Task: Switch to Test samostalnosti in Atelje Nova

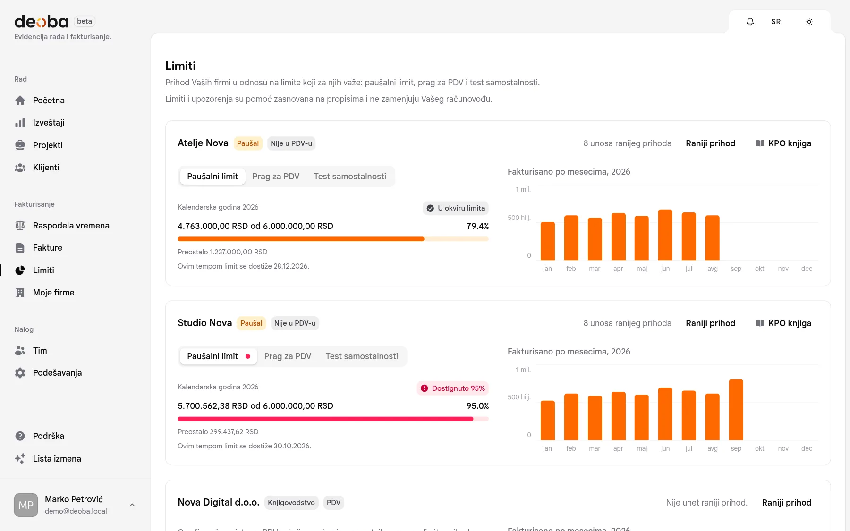Action: click(x=350, y=177)
